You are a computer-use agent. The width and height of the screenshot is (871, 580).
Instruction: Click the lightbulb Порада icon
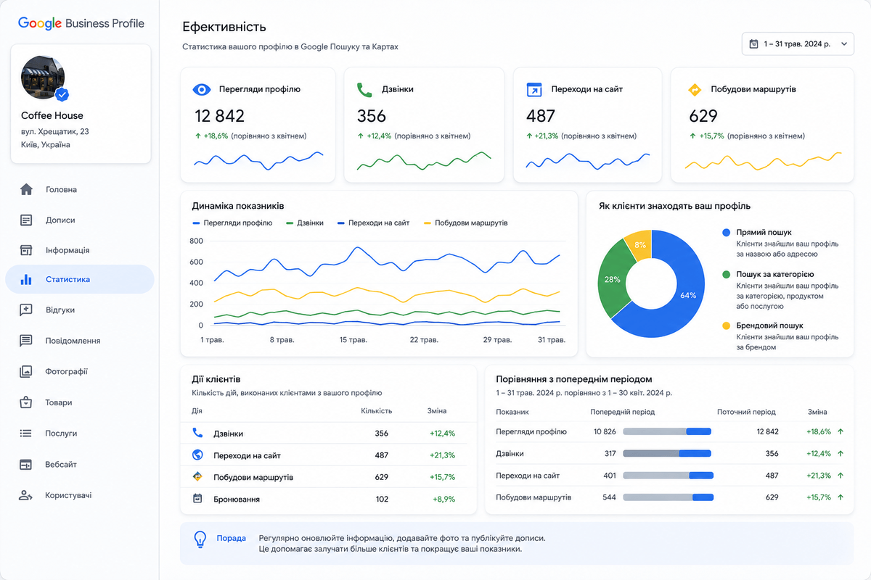pos(200,540)
